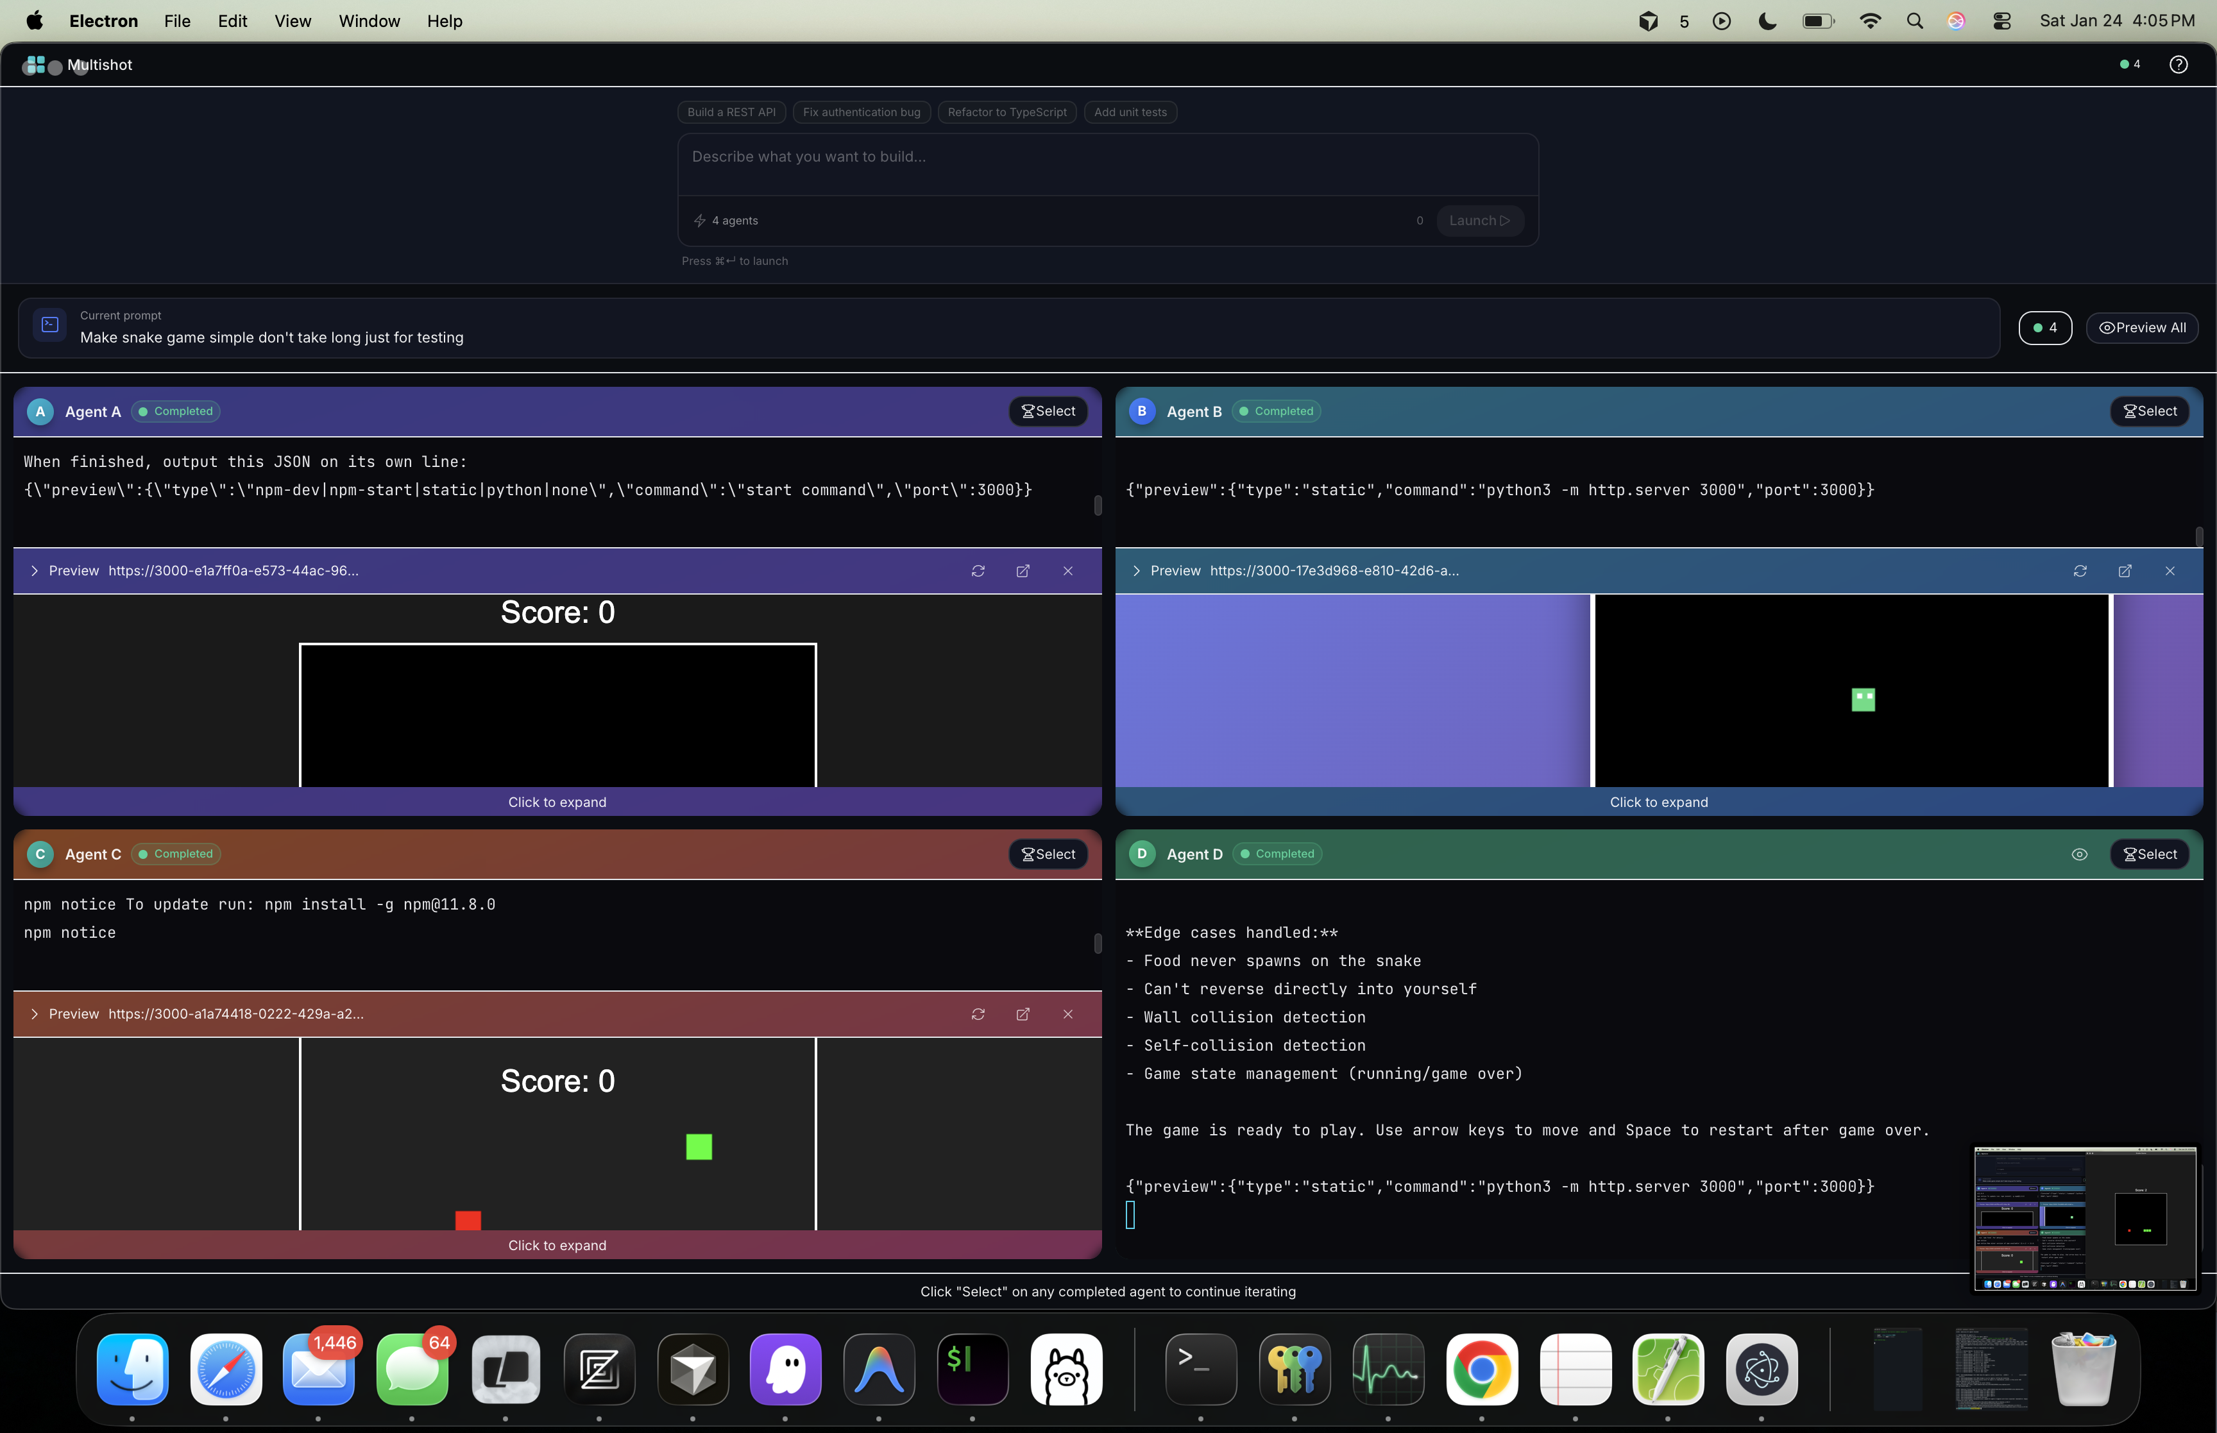Toggle the 4 agents status pill

pos(2045,328)
